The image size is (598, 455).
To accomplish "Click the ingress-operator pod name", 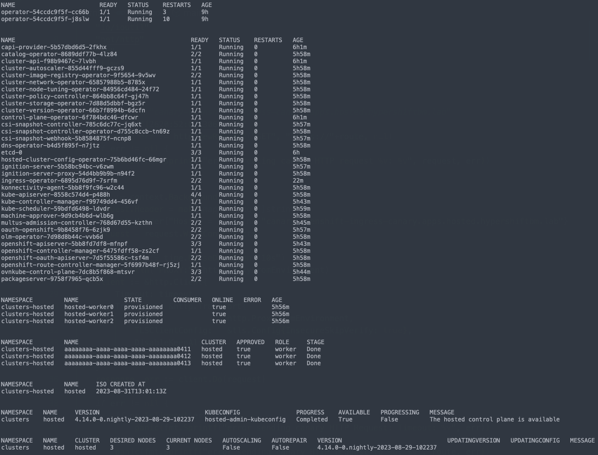I will [59, 181].
